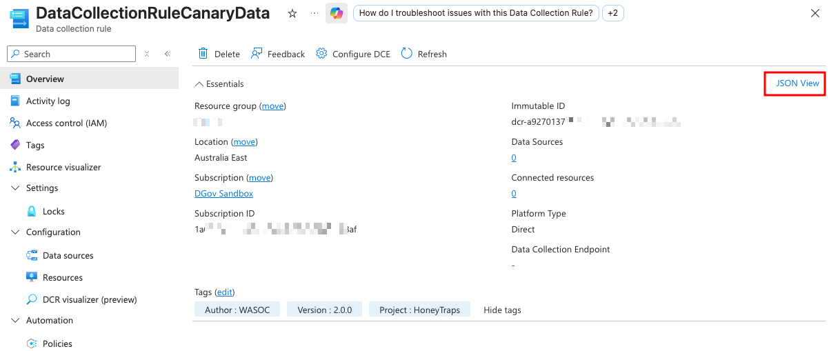The width and height of the screenshot is (829, 351).
Task: Click the Delete toolbar button
Action: pyautogui.click(x=219, y=54)
